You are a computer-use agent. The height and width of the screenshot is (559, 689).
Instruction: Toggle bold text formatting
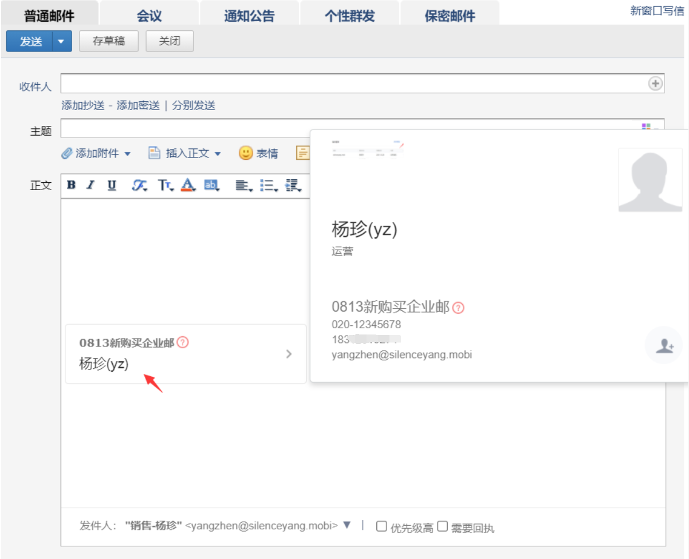71,185
